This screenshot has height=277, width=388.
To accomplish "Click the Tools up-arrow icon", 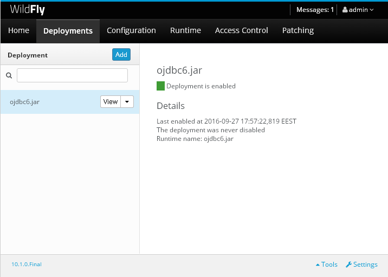I will pyautogui.click(x=318, y=265).
